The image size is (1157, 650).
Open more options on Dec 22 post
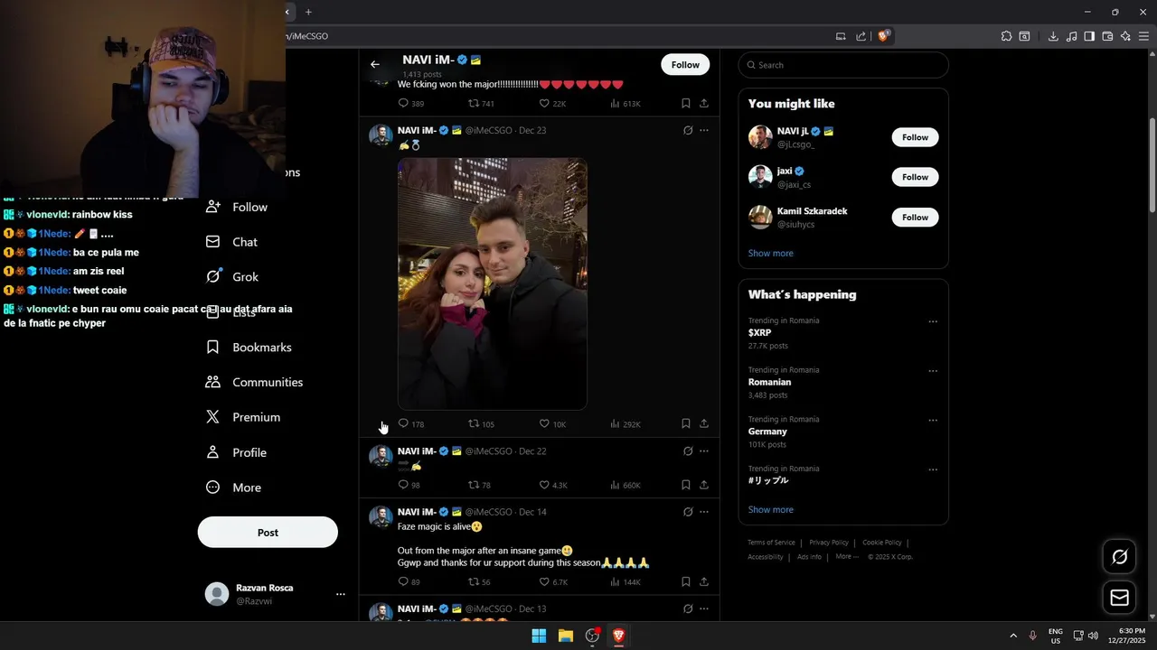(x=704, y=450)
